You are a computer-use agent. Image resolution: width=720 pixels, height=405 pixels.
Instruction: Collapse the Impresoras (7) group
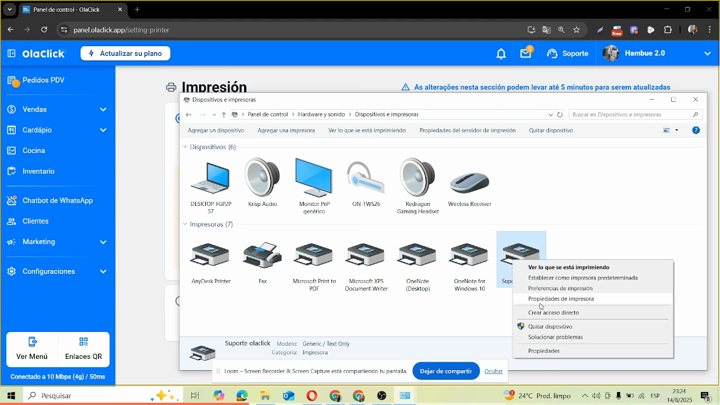click(184, 224)
